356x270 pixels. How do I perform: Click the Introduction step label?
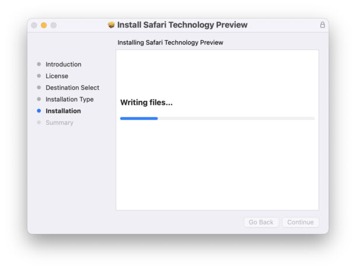point(64,64)
